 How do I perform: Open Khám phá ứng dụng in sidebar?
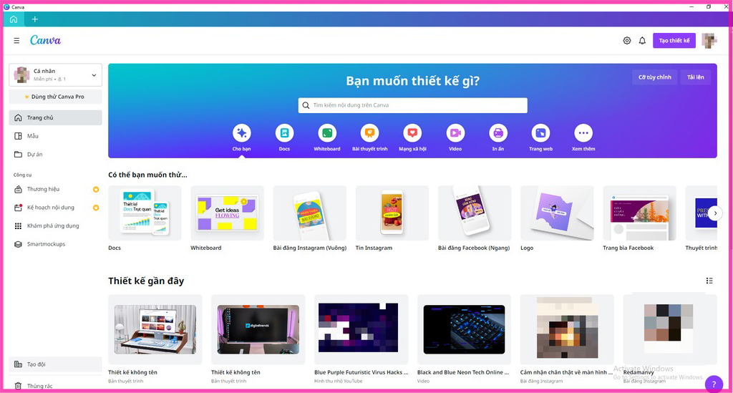pyautogui.click(x=56, y=225)
